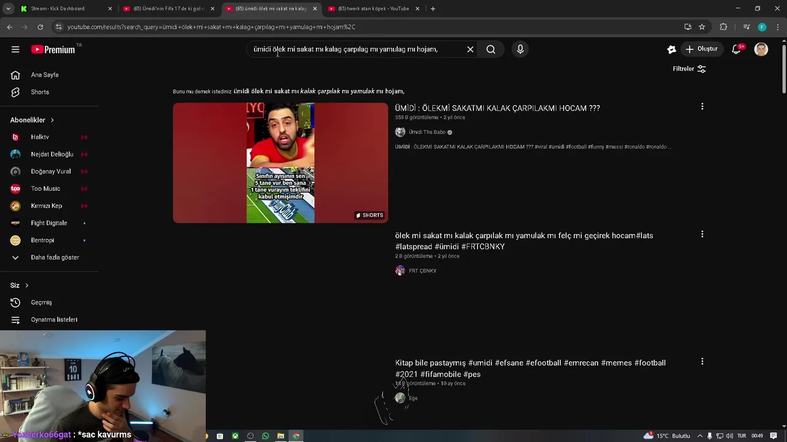The width and height of the screenshot is (787, 442).
Task: Open more options for FRT ÇBNKY video
Action: (x=702, y=234)
